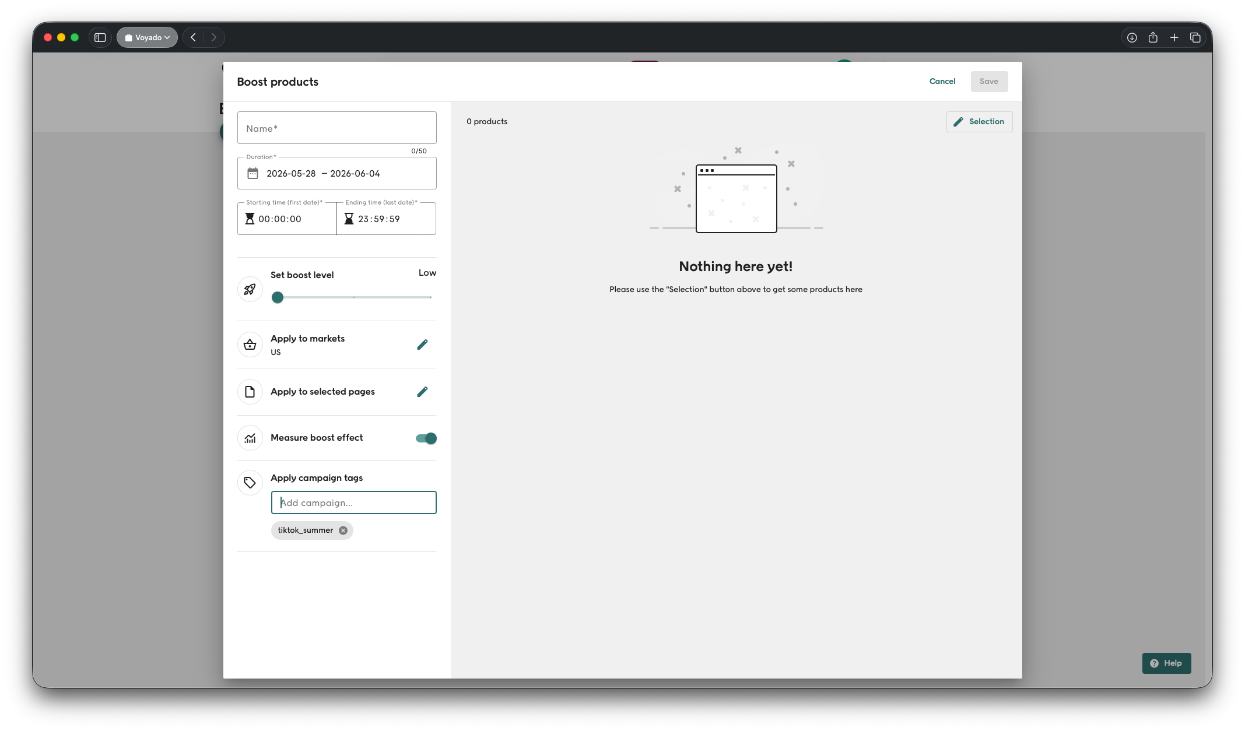Screen dimensions: 1245x731
Task: Open the product Selection button
Action: (x=979, y=121)
